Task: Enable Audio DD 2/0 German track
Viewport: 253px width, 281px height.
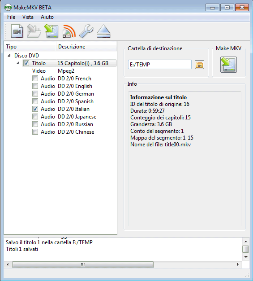Action: pyautogui.click(x=35, y=93)
